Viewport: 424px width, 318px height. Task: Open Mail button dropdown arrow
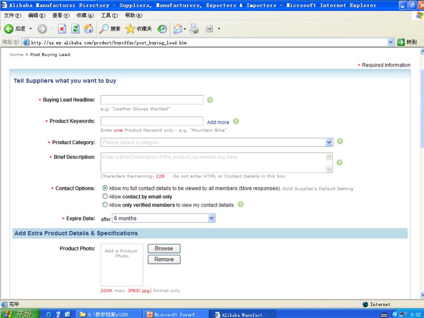185,29
